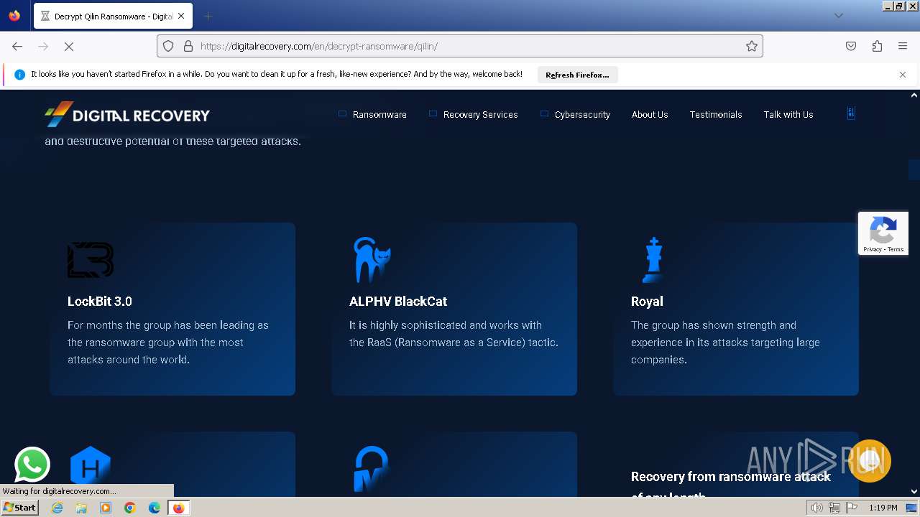
Task: Open LockBit 3.0 heading link
Action: (100, 302)
